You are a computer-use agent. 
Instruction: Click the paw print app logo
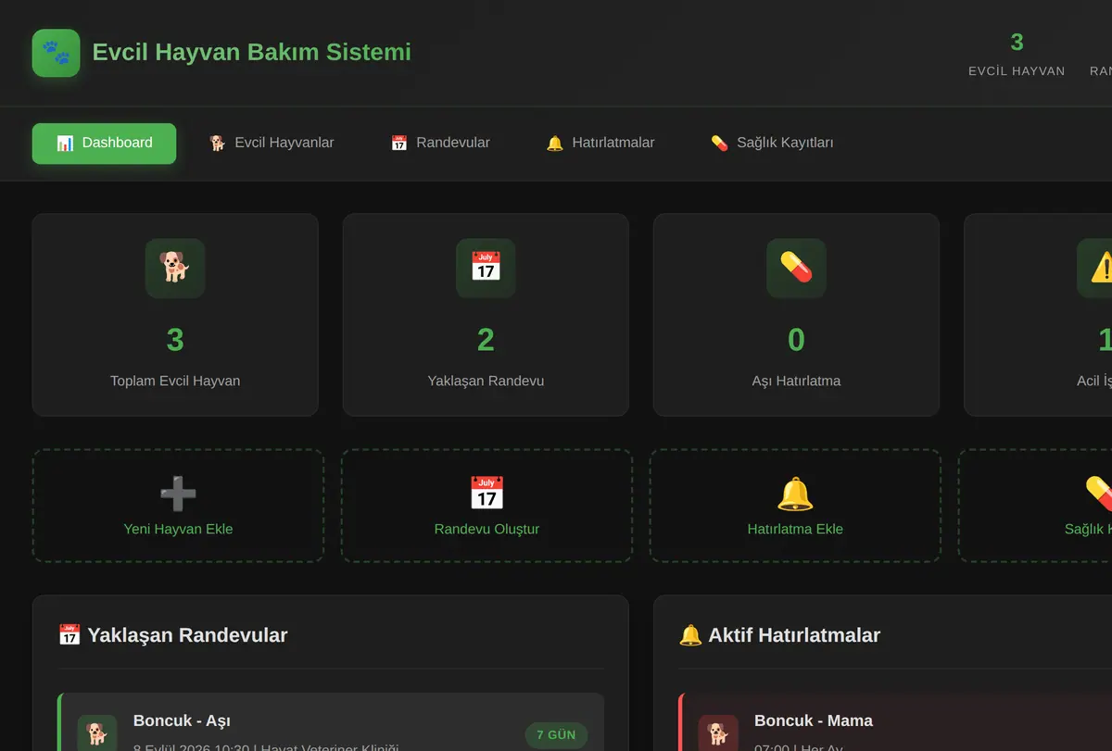[x=56, y=53]
